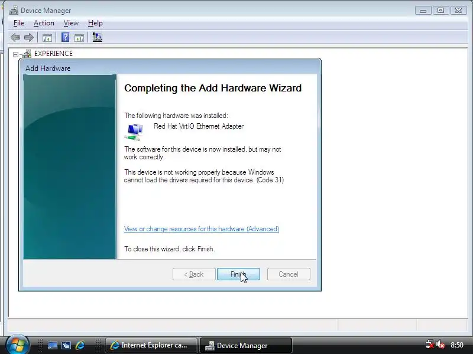Click the network status tray icon
Image resolution: width=473 pixels, height=354 pixels.
(430, 345)
